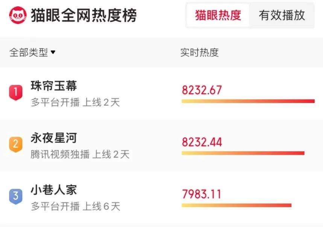Open the 全部类型 filter label

pos(29,52)
